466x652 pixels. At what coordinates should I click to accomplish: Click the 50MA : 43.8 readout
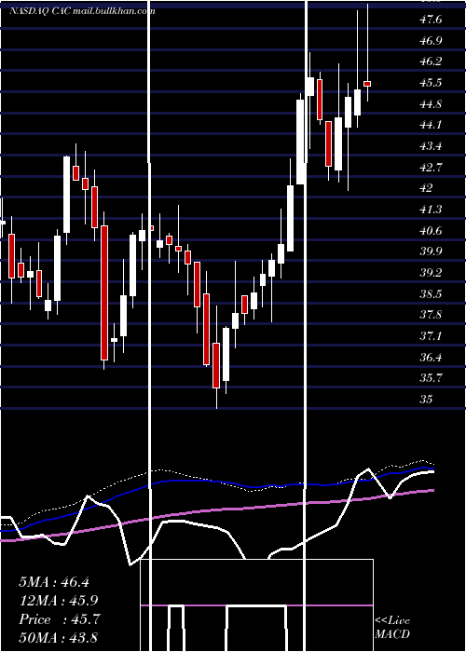(x=58, y=637)
